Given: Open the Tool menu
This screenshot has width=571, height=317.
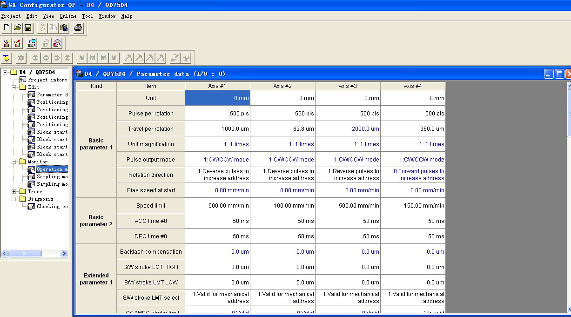Looking at the screenshot, I should point(87,16).
